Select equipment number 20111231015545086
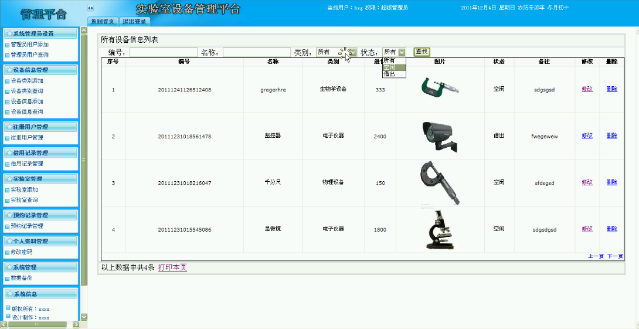The image size is (639, 329). click(x=185, y=229)
